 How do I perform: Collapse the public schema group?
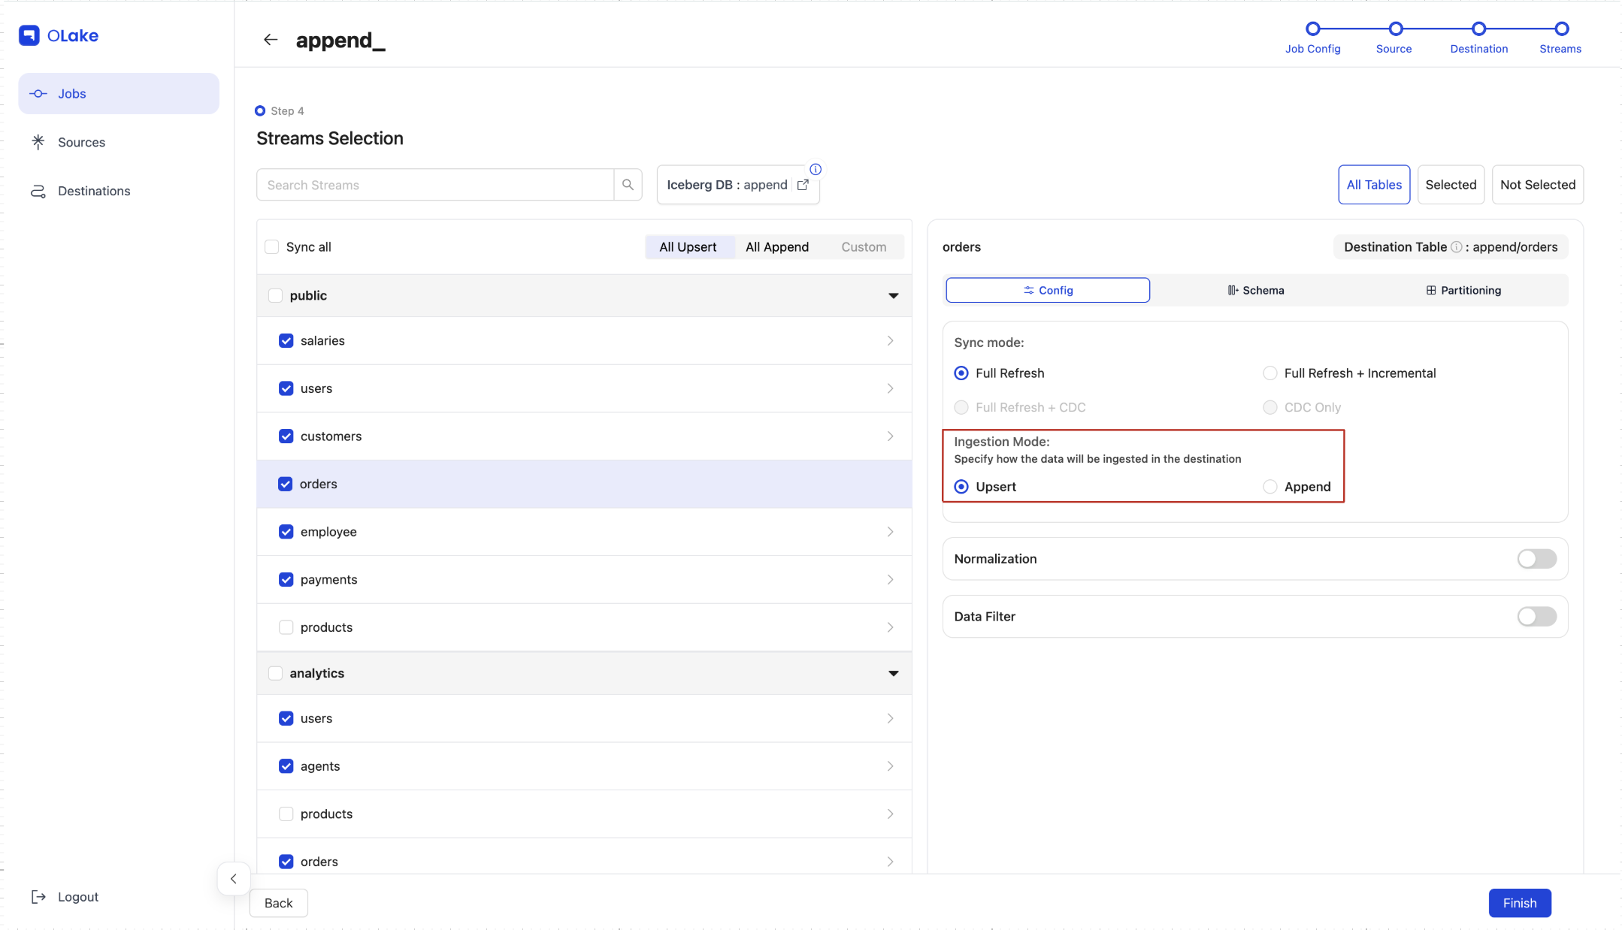(893, 295)
